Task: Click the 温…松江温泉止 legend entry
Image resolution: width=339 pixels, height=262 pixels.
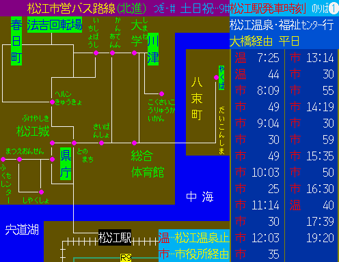Action: pyautogui.click(x=194, y=237)
